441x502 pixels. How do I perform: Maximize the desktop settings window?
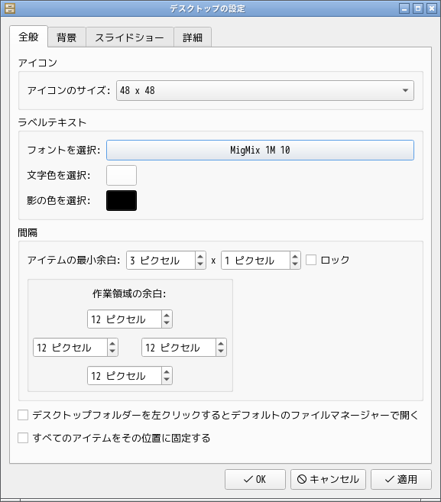pos(418,8)
